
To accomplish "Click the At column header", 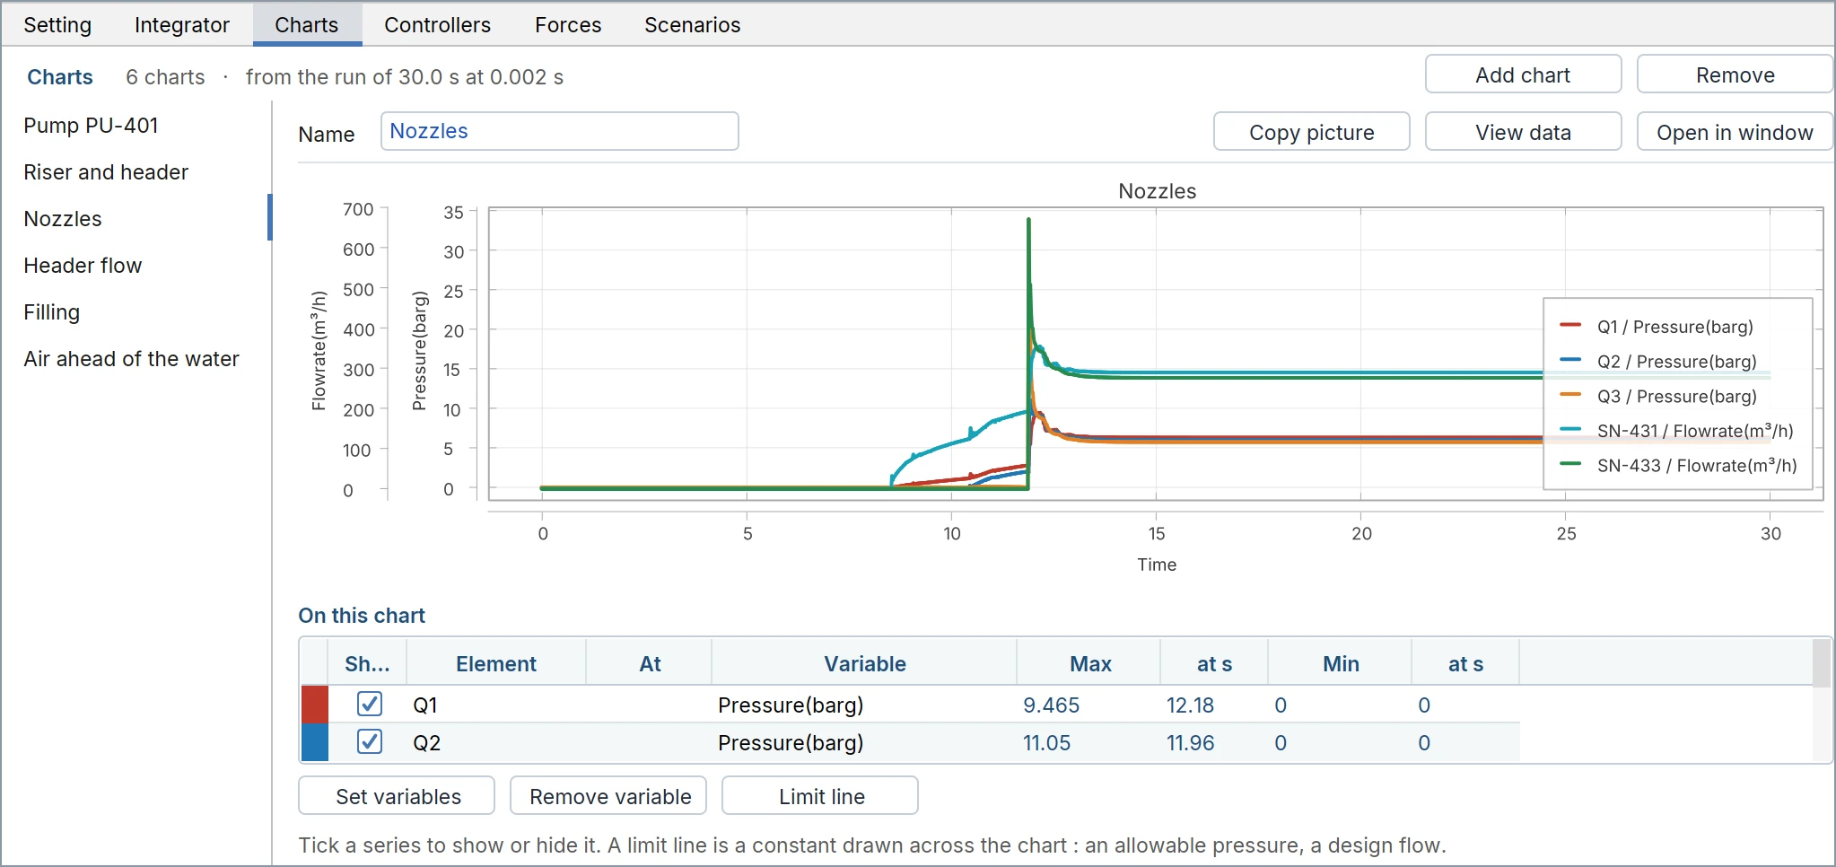I will point(650,664).
